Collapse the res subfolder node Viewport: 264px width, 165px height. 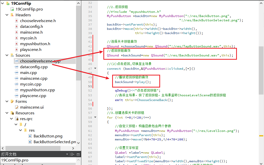click(x=21, y=130)
